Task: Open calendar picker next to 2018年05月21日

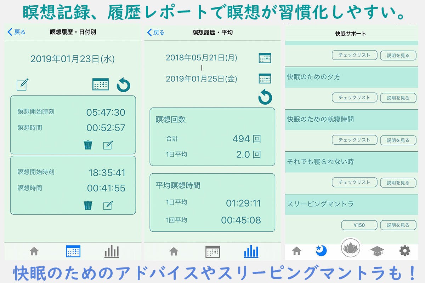Action: [x=265, y=58]
